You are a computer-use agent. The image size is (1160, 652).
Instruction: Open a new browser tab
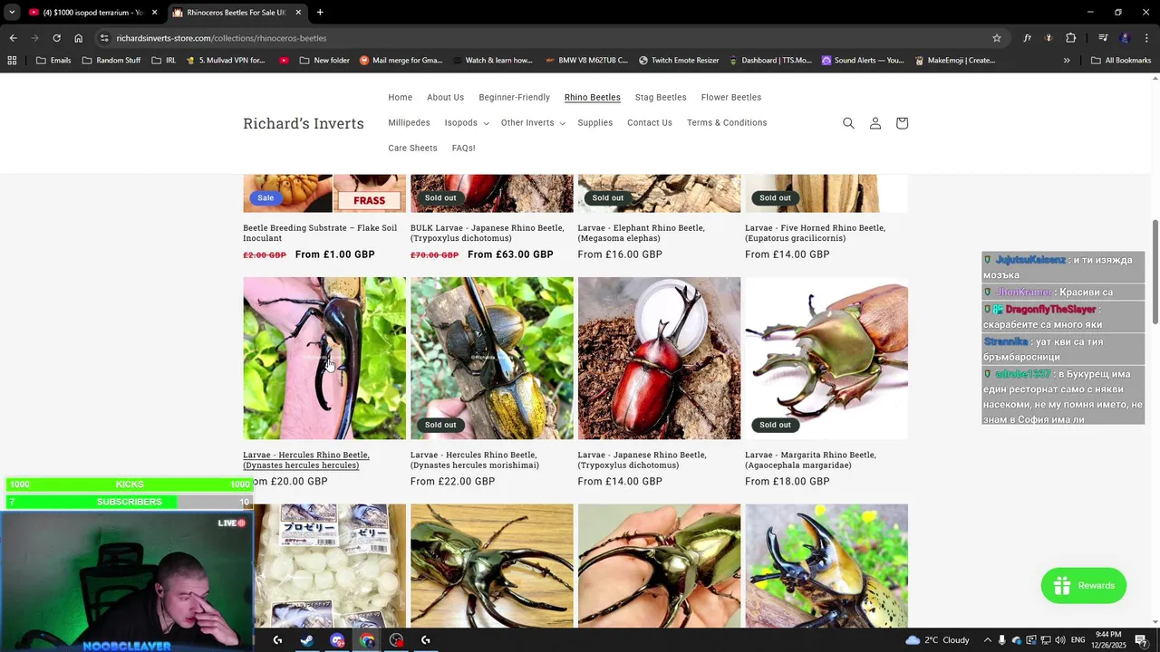320,13
